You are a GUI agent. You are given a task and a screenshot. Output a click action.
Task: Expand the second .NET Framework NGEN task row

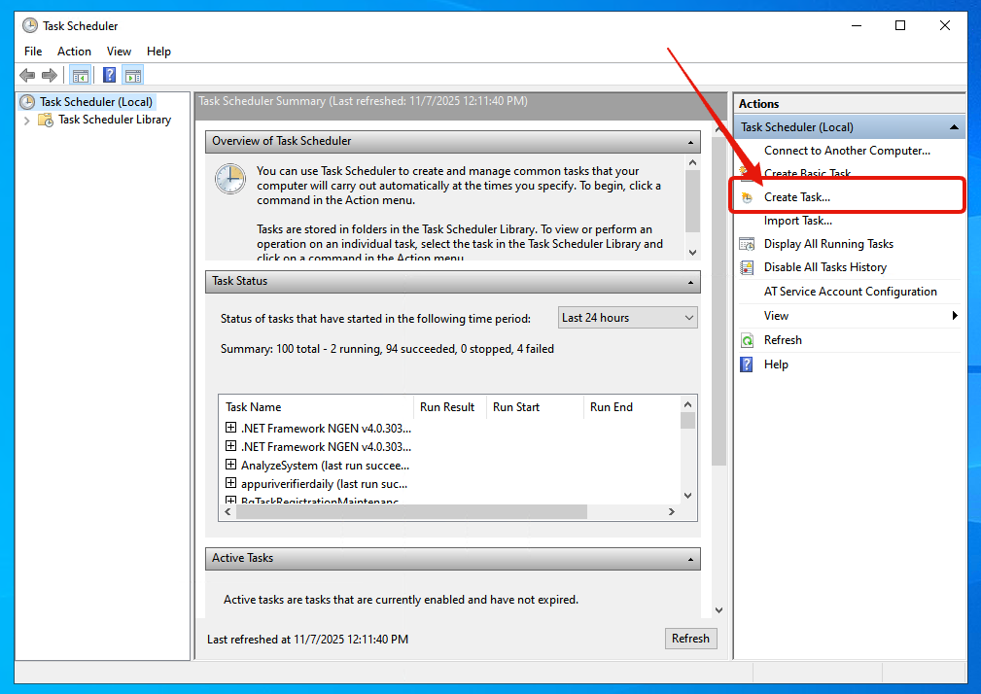click(x=230, y=446)
